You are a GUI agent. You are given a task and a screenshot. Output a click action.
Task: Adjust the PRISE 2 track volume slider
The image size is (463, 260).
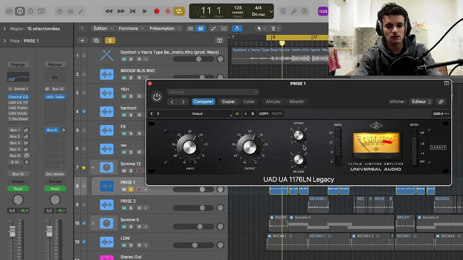194,208
